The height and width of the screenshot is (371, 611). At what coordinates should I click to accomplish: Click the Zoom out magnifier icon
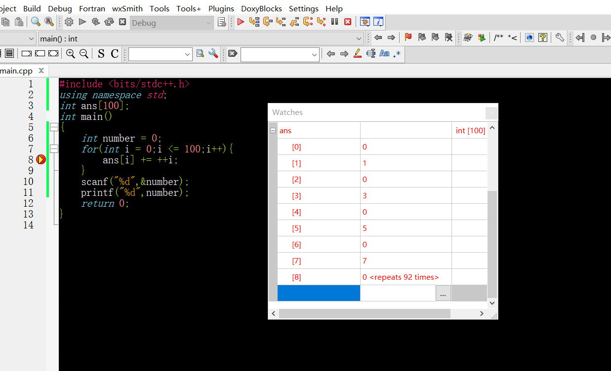84,54
